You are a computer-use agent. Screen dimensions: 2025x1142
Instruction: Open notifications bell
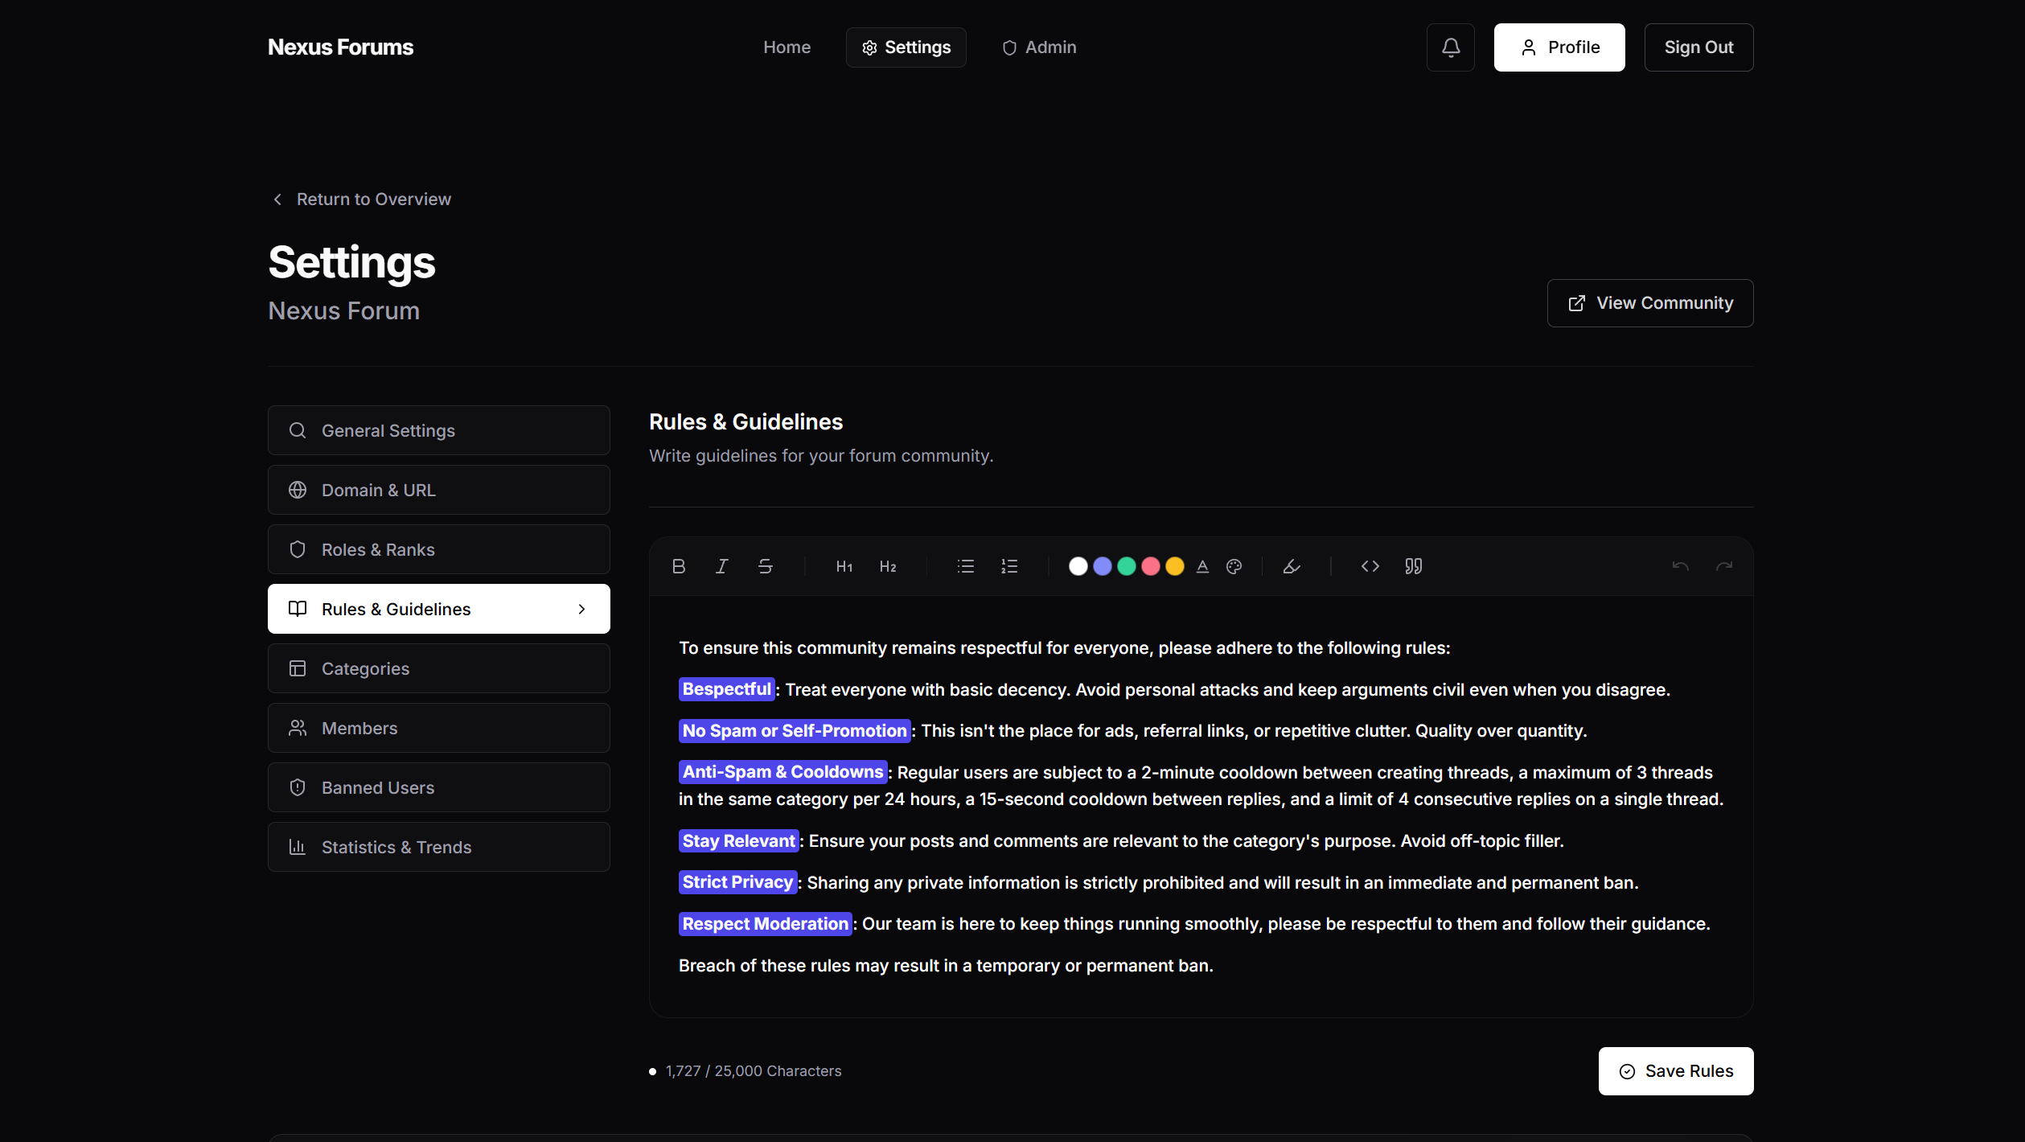point(1451,47)
